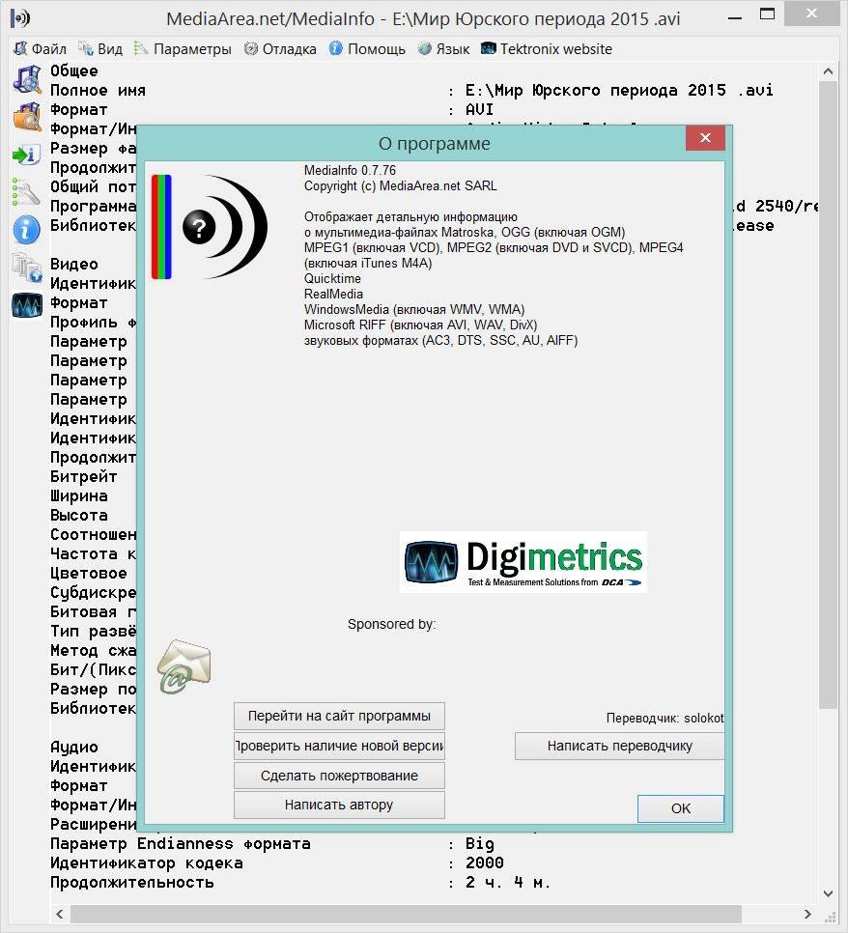
Task: Open the Отладка menu
Action: click(280, 49)
